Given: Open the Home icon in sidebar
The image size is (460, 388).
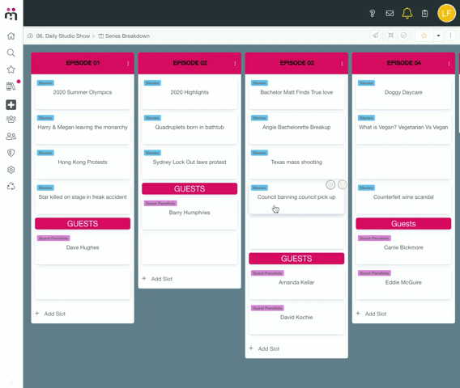Looking at the screenshot, I should point(11,36).
